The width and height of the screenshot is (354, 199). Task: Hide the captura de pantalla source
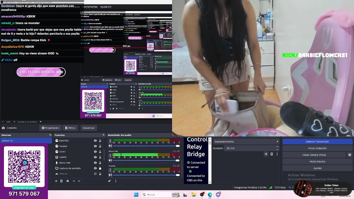(x=95, y=168)
